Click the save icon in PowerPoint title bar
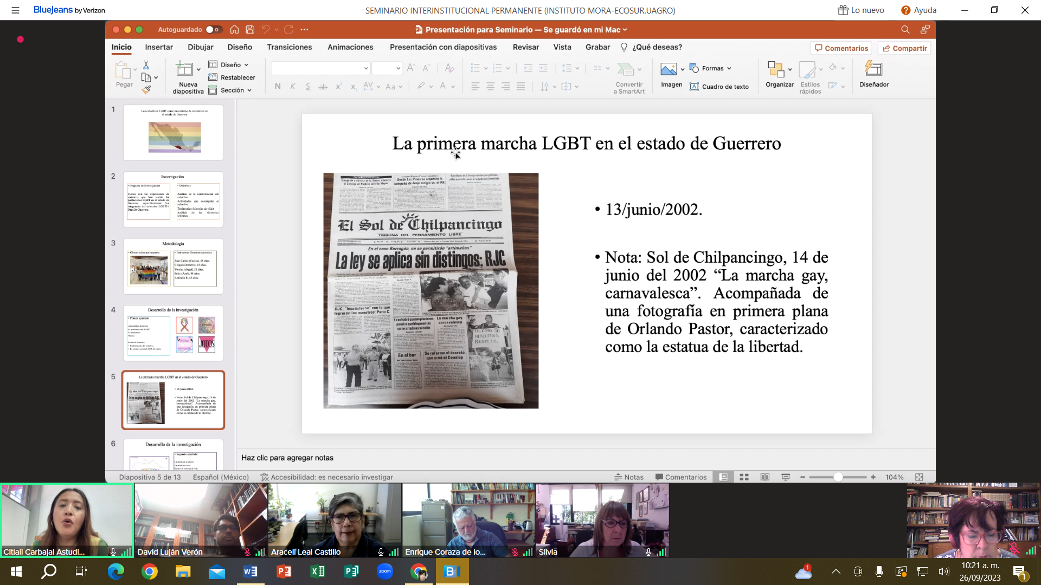Viewport: 1041px width, 585px height. coord(250,29)
